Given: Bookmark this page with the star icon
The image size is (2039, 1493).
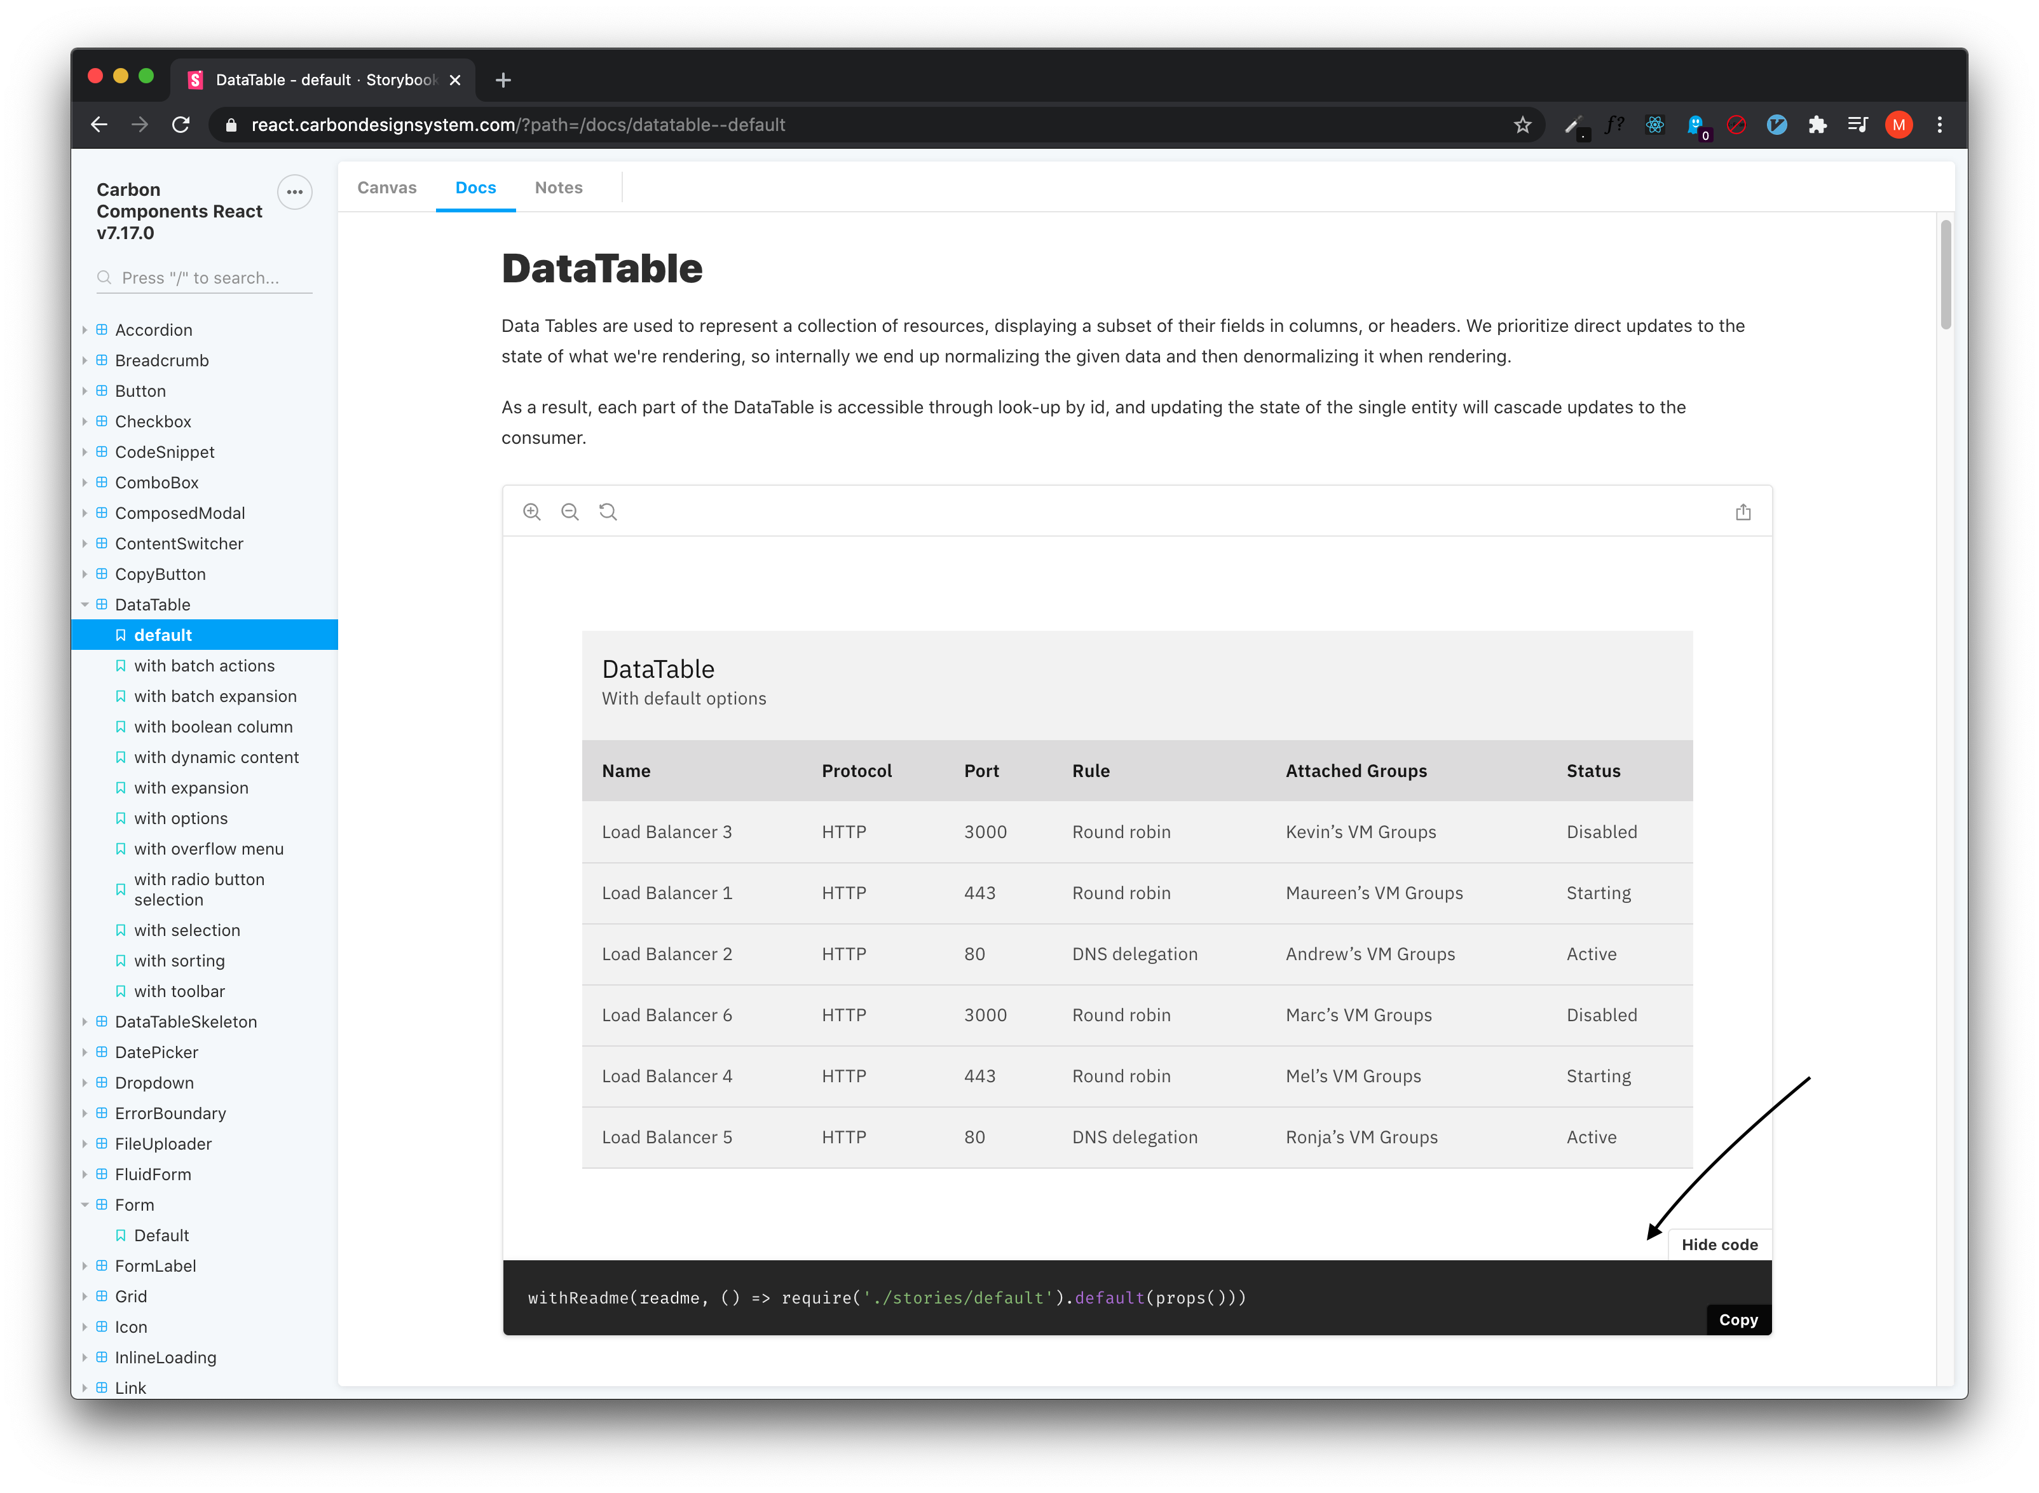Looking at the screenshot, I should point(1522,125).
